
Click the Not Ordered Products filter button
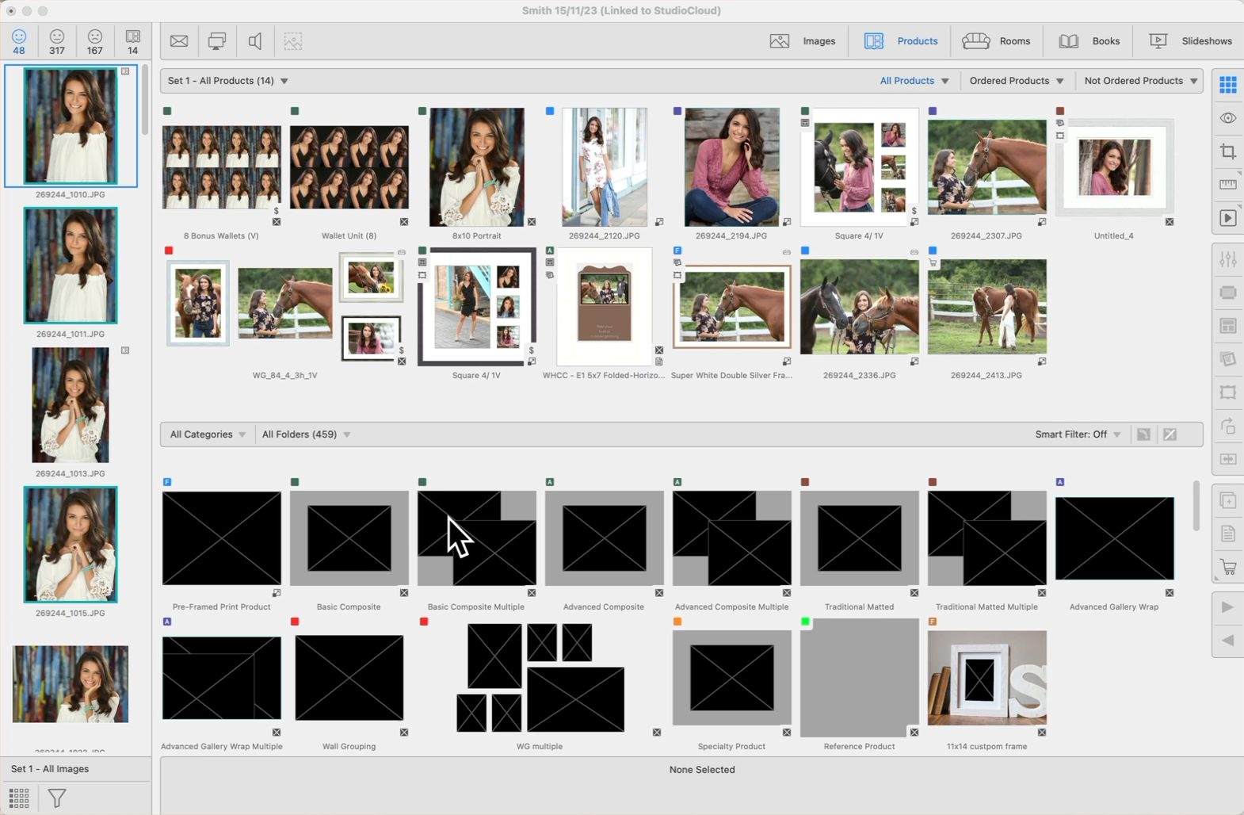coord(1140,81)
